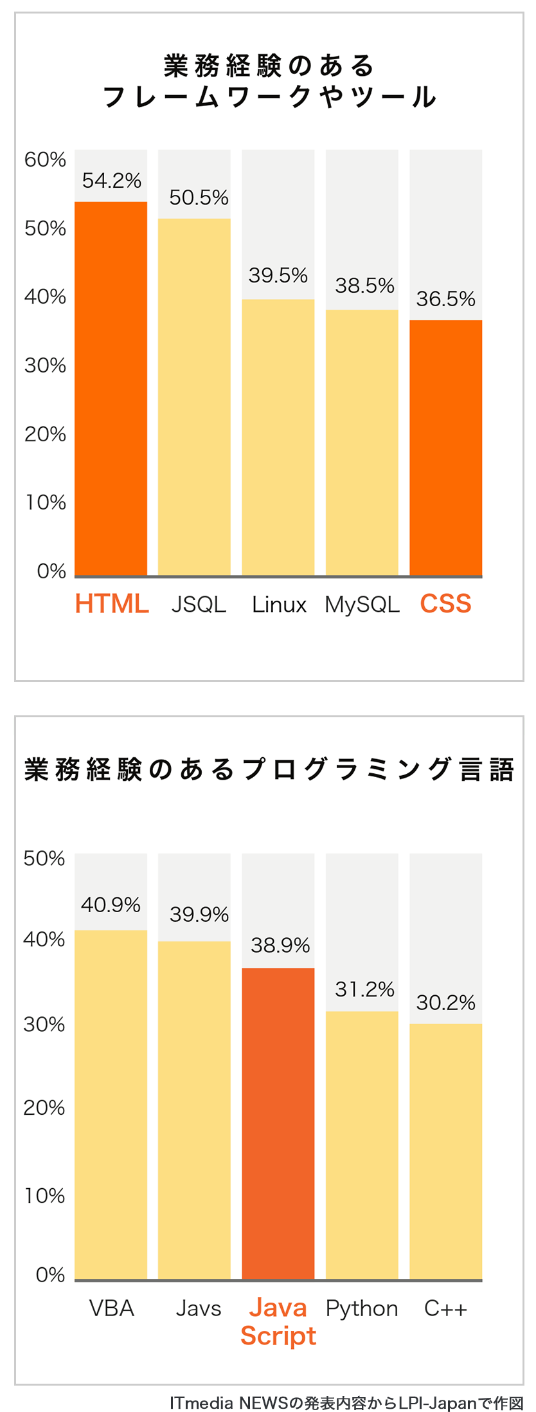
Task: Click the 38.9% value label
Action: (x=280, y=945)
